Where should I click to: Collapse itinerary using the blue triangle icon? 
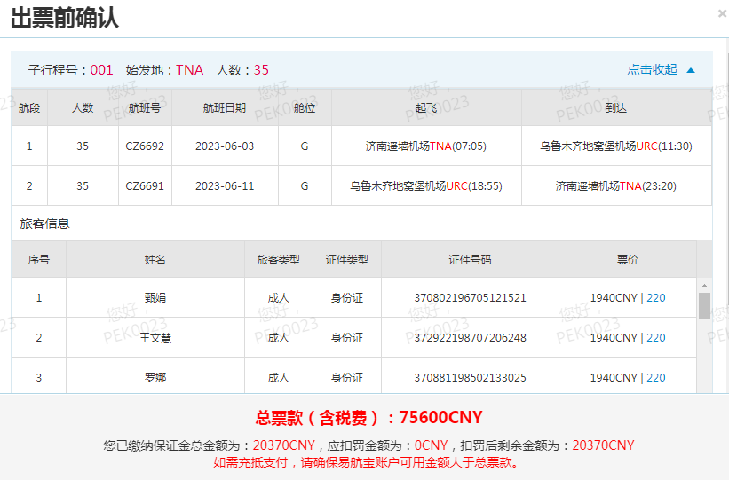tap(691, 70)
